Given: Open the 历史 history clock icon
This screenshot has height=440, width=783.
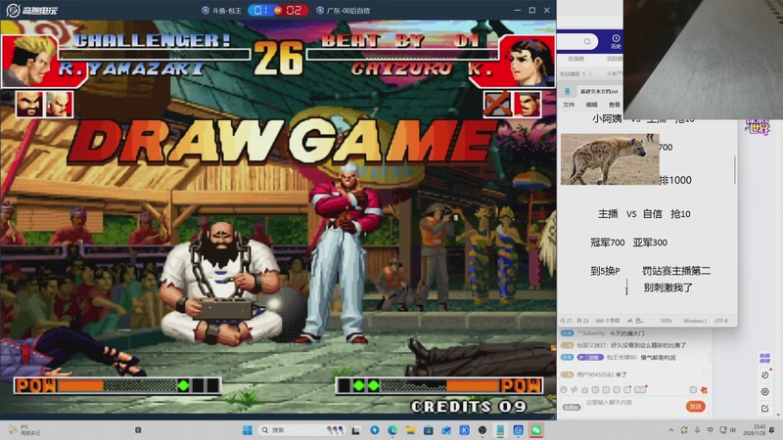Looking at the screenshot, I should pyautogui.click(x=616, y=41).
